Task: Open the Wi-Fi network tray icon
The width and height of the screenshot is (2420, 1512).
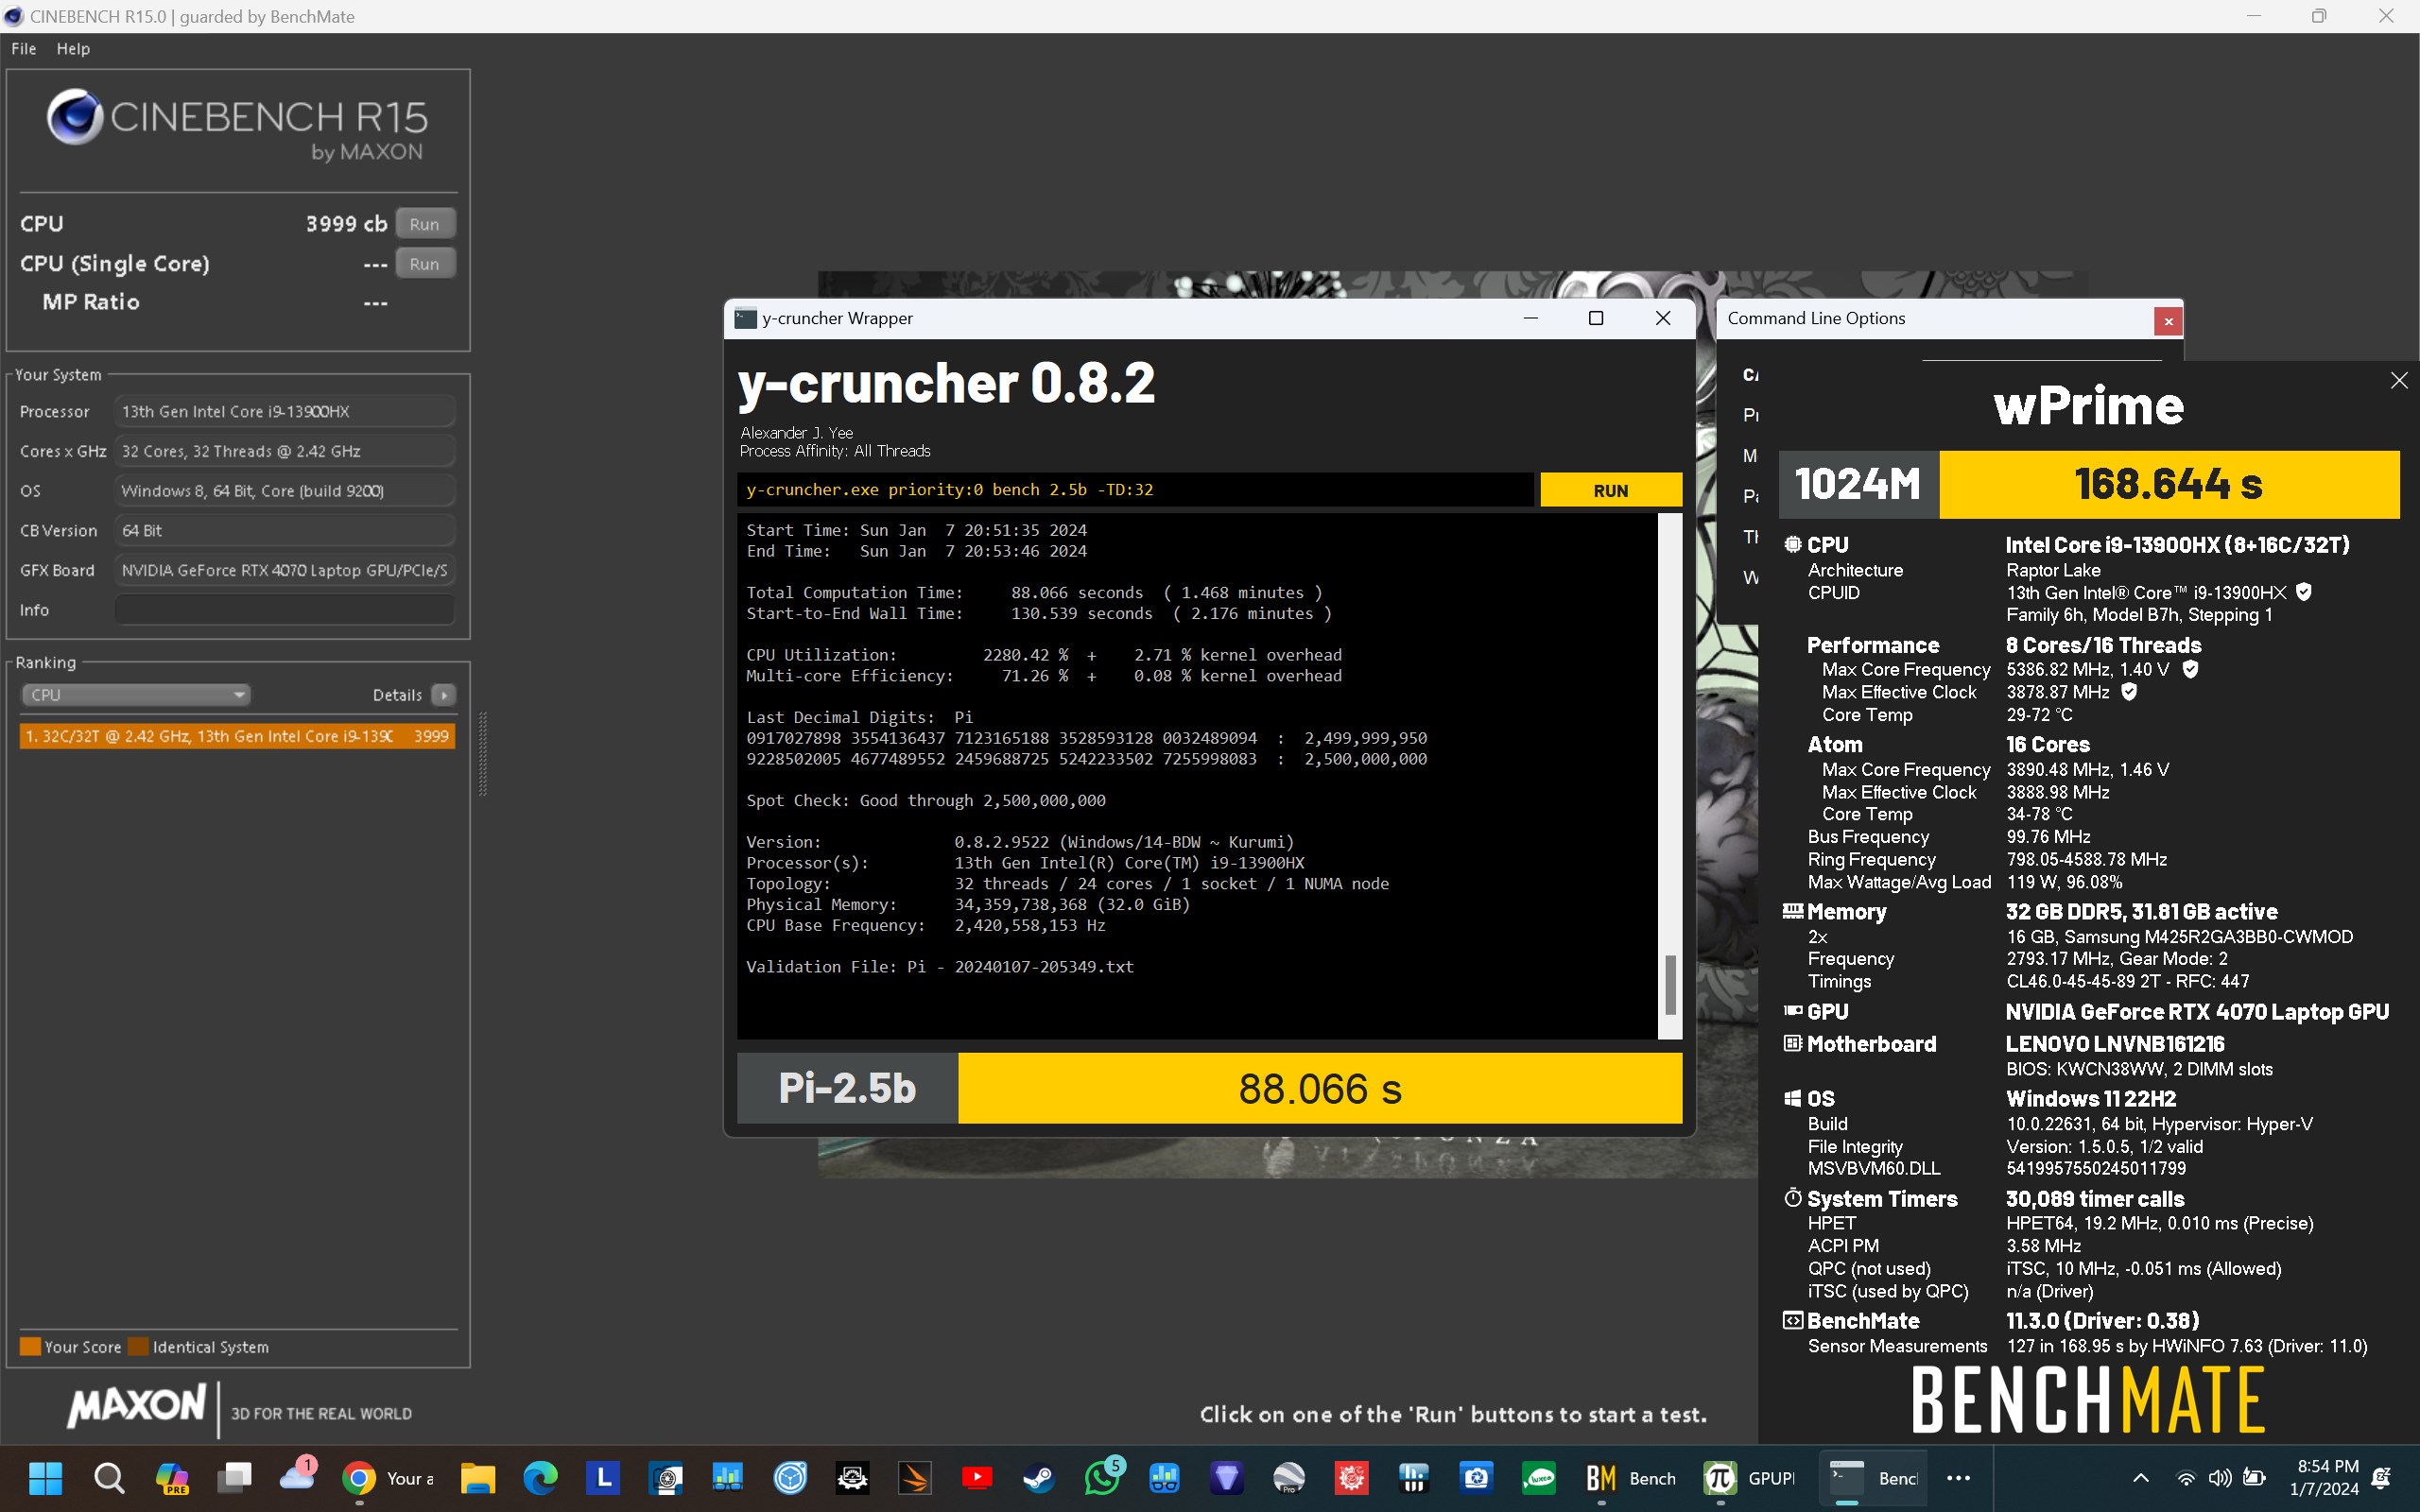Action: click(x=2186, y=1478)
